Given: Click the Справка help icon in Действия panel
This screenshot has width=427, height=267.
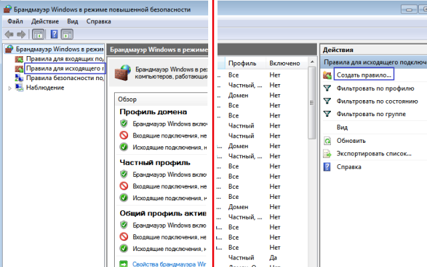Looking at the screenshot, I should coord(327,167).
